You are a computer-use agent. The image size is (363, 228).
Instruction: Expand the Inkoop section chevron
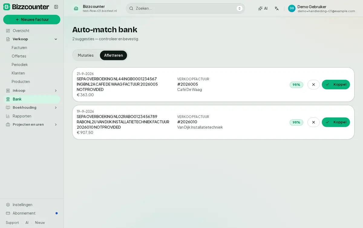click(x=56, y=91)
